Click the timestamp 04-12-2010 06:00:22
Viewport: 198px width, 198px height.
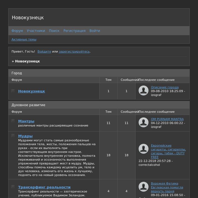167,123
